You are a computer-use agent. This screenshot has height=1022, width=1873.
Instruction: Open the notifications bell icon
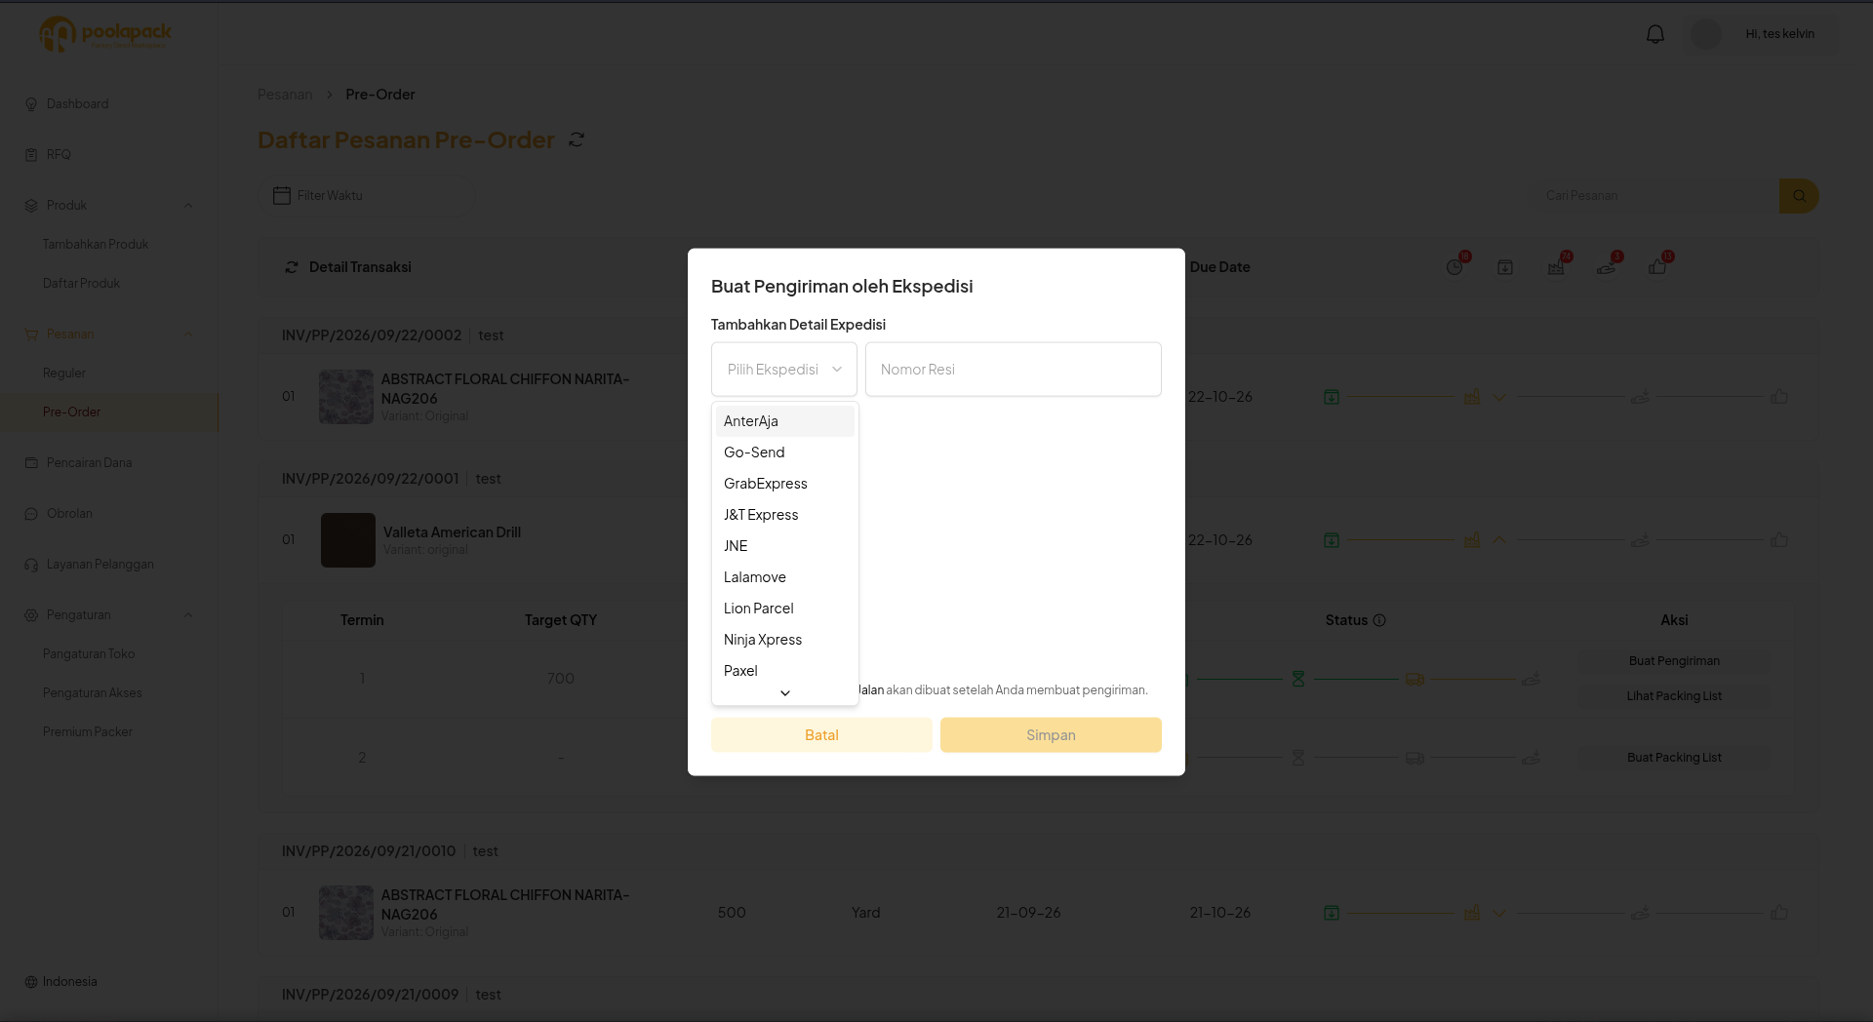point(1655,34)
